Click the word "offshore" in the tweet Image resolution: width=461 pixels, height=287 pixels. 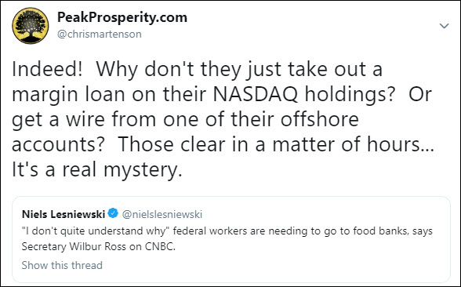point(320,119)
